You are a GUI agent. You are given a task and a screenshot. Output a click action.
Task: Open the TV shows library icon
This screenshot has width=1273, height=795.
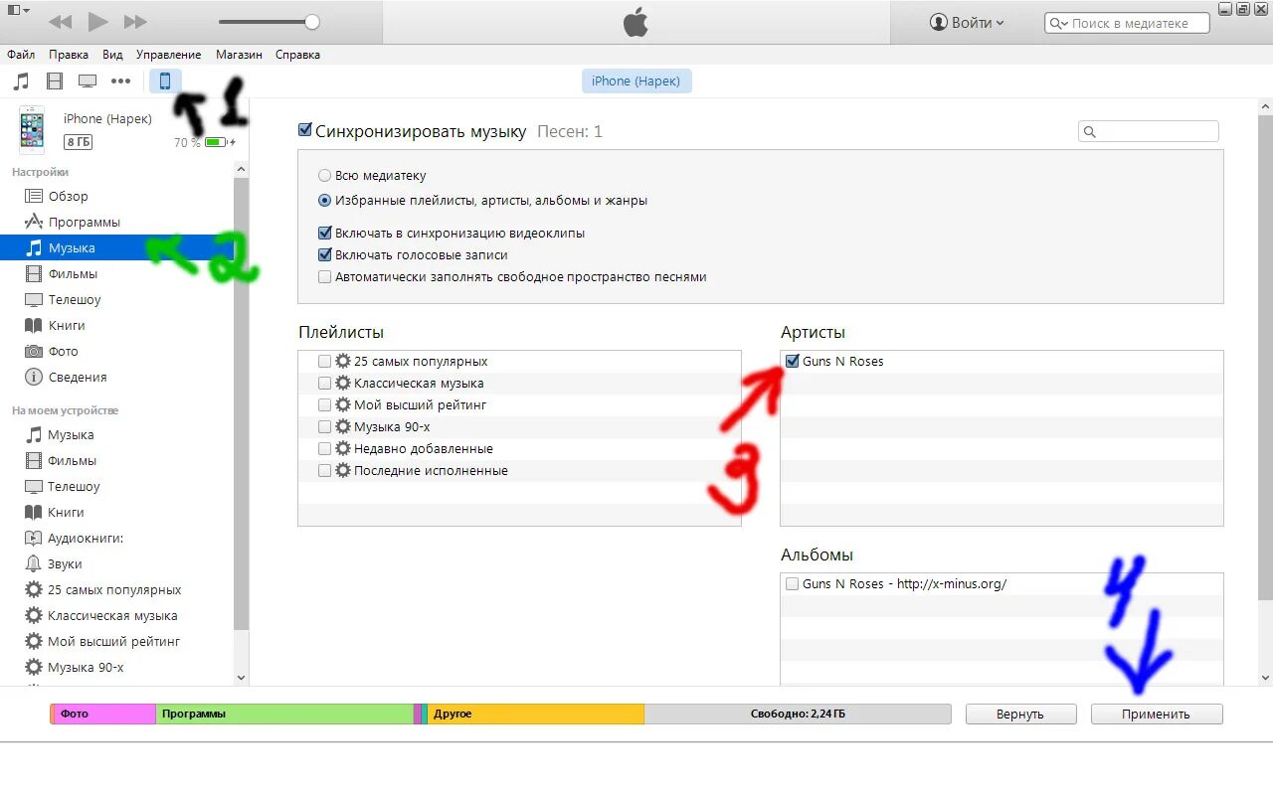click(88, 81)
